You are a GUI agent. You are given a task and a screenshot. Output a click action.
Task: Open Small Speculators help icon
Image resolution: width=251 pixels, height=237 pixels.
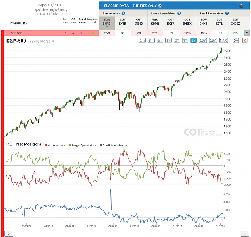227,13
